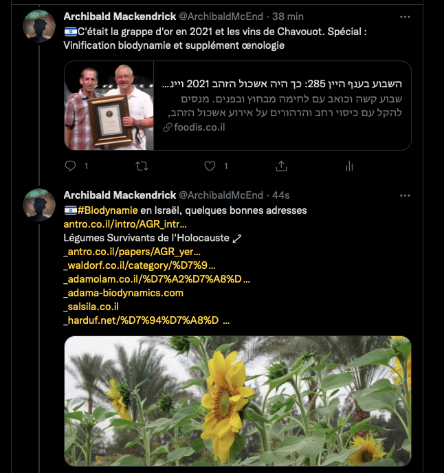Viewport: 444px width, 473px height.
Task: Share the first tweet via share icon
Action: 281,166
